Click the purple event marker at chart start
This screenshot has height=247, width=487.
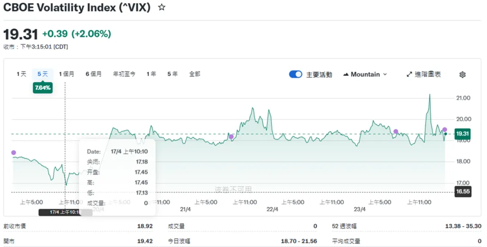[14, 152]
